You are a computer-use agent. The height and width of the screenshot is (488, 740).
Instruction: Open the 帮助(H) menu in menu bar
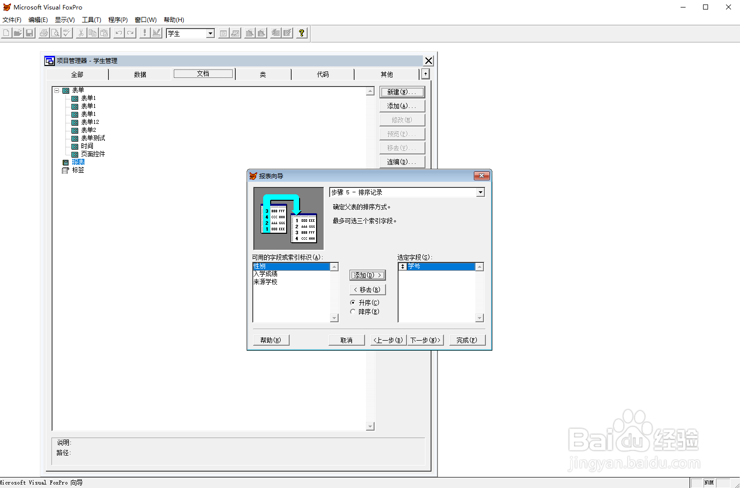174,20
